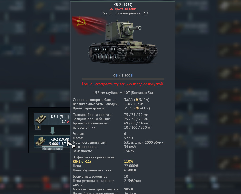Click the Исследовать button under КВ-2
This screenshot has height=194, width=241.
(x=52, y=149)
